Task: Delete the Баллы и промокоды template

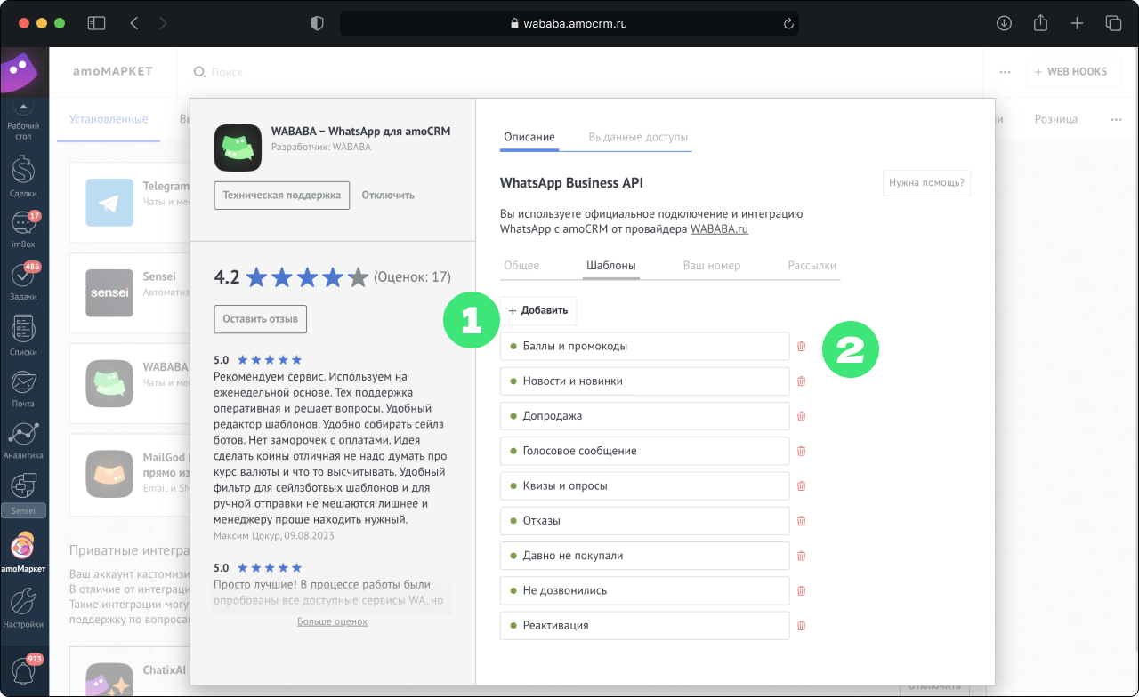Action: (801, 347)
